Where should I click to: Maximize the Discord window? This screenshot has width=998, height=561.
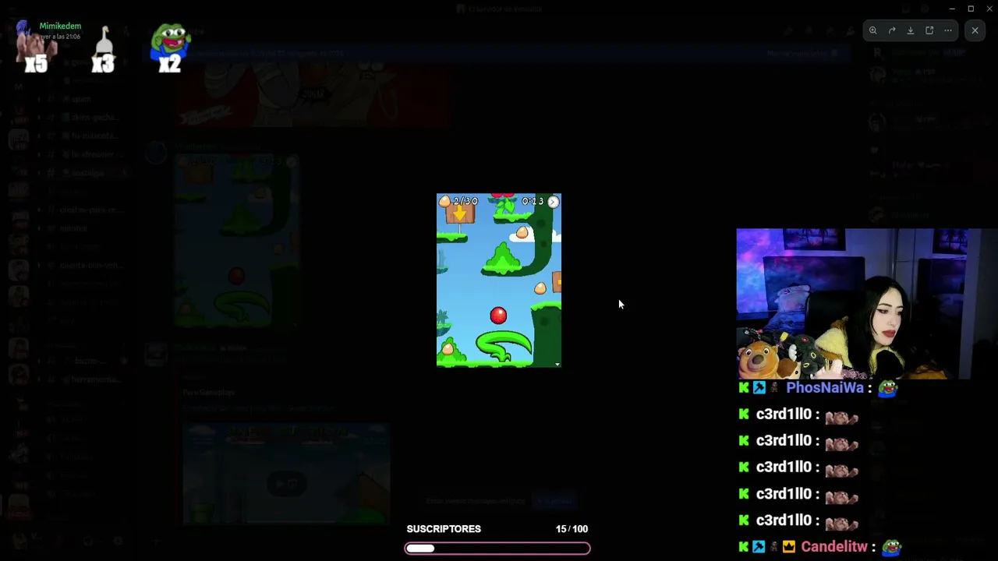coord(971,9)
